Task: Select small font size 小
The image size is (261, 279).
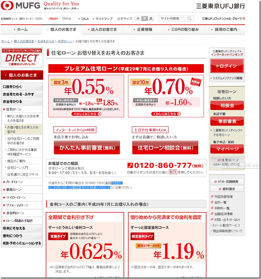Action: click(x=138, y=18)
